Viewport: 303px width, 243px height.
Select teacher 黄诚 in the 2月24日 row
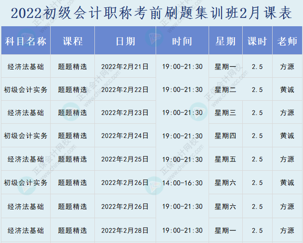click(x=287, y=136)
